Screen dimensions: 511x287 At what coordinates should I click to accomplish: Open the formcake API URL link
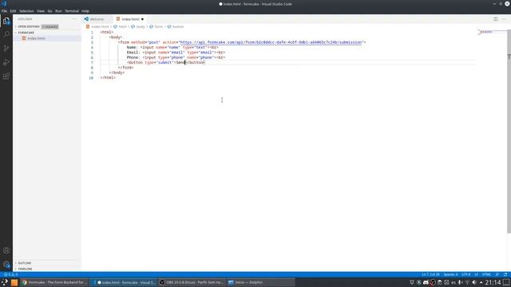coord(271,42)
